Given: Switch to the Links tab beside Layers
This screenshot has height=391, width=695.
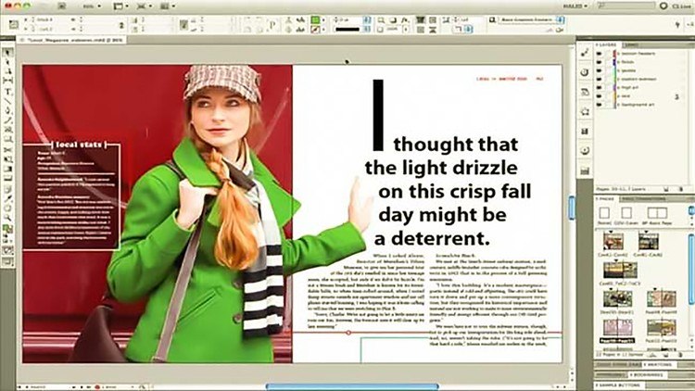Looking at the screenshot, I should 632,44.
